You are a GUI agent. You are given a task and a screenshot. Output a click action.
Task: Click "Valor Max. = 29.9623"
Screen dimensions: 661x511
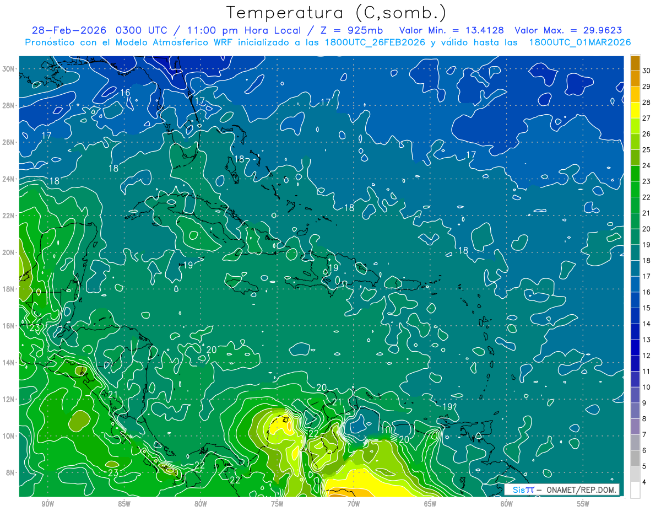coord(568,31)
